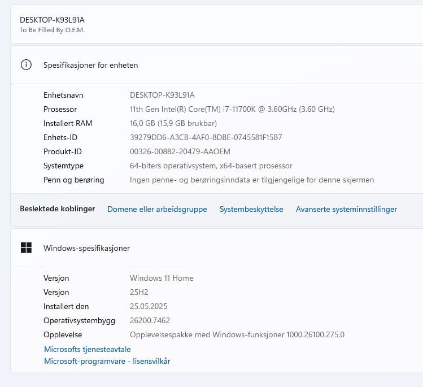Click the Produkt-ID label
Image resolution: width=423 pixels, height=387 pixels.
(x=63, y=151)
